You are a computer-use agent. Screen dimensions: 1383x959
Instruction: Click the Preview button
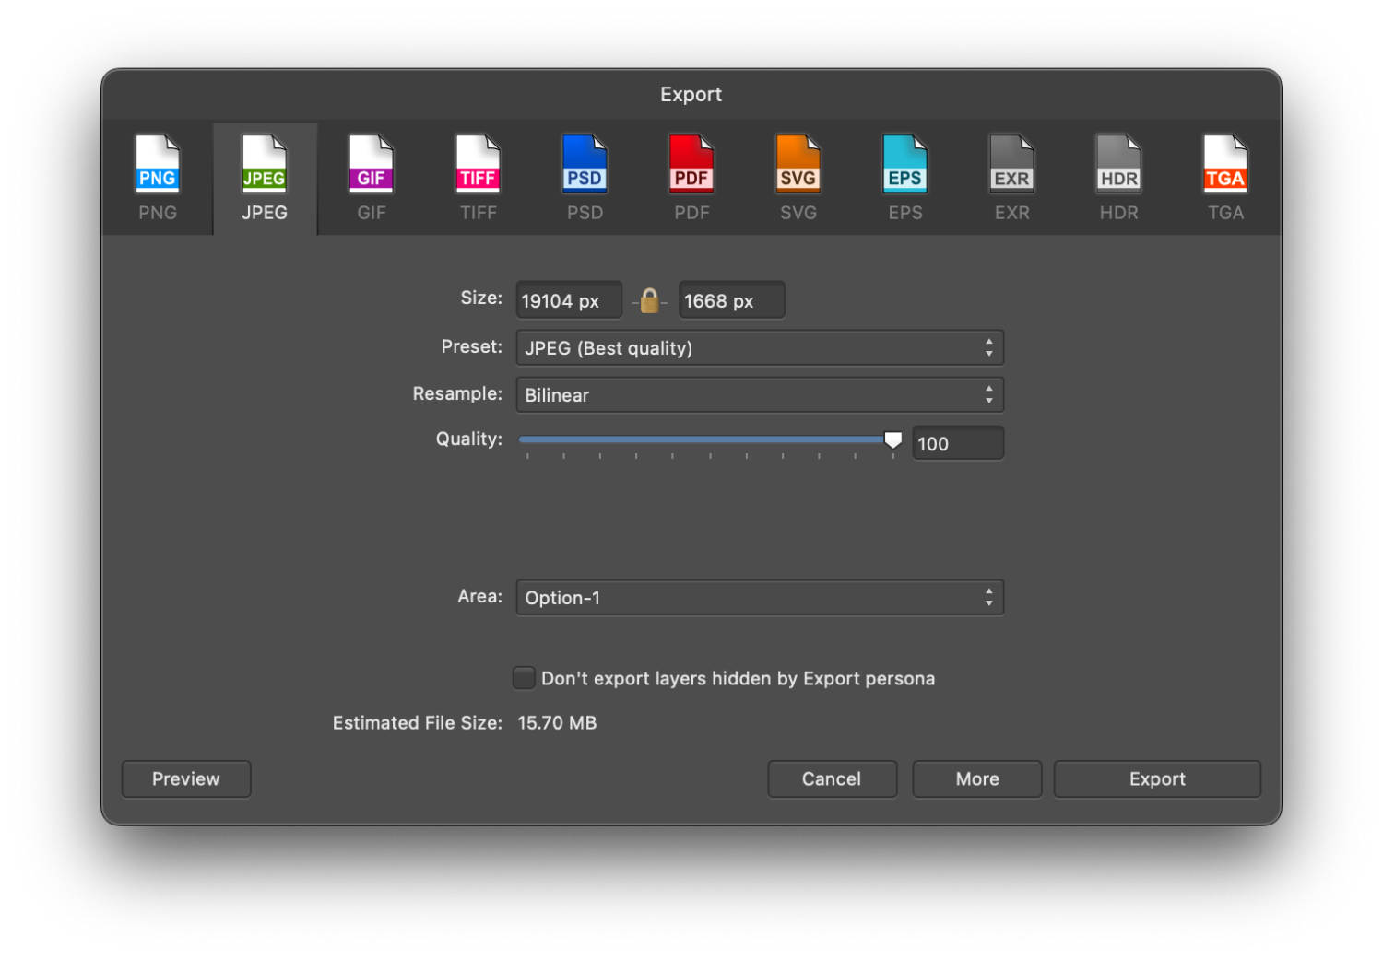(185, 778)
